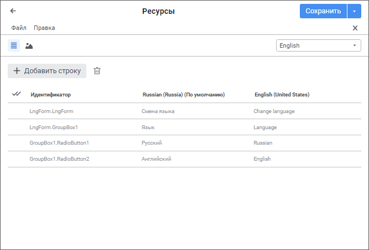Expand the Save button dropdown arrow
This screenshot has height=250, width=369.
354,11
